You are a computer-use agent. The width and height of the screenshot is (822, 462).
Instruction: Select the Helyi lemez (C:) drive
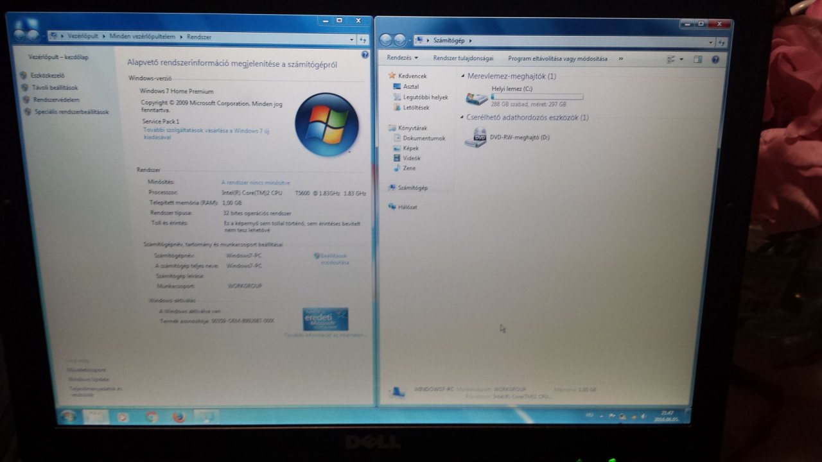(x=524, y=96)
